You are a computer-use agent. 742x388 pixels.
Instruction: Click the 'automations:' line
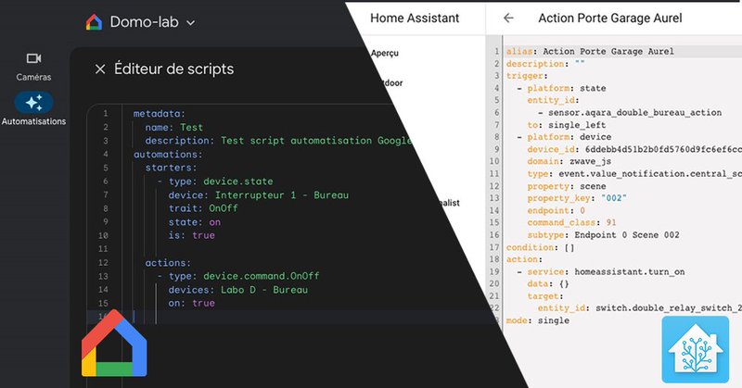(168, 154)
